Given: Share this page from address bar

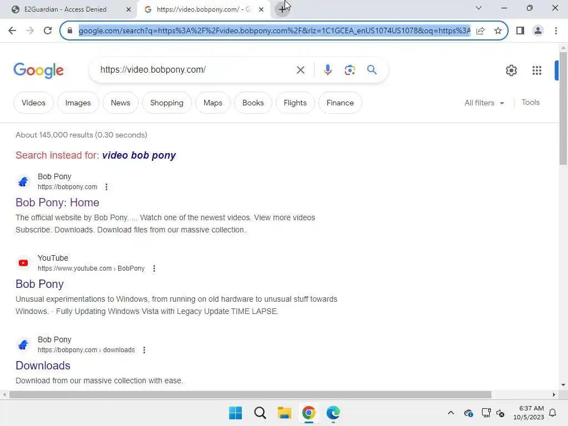Looking at the screenshot, I should click(480, 31).
